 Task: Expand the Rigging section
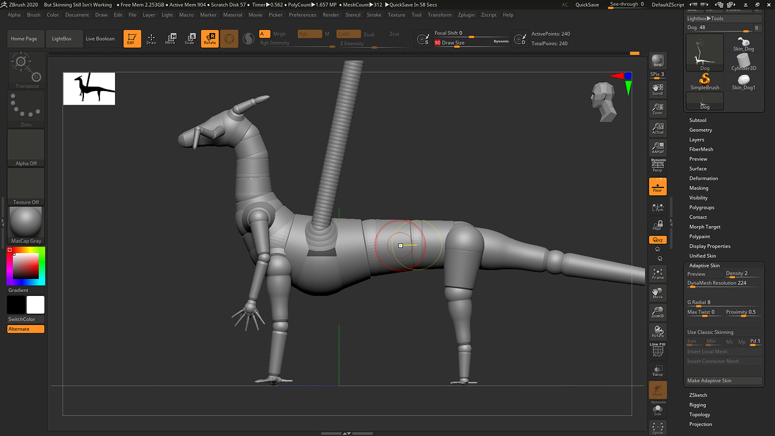click(697, 405)
